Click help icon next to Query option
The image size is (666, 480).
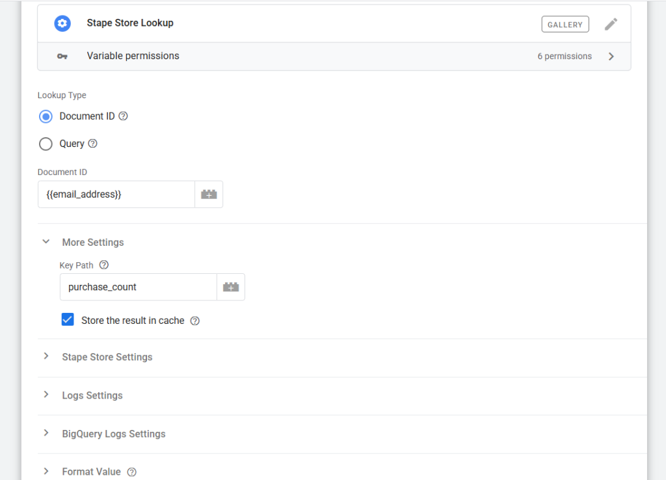[x=92, y=144]
